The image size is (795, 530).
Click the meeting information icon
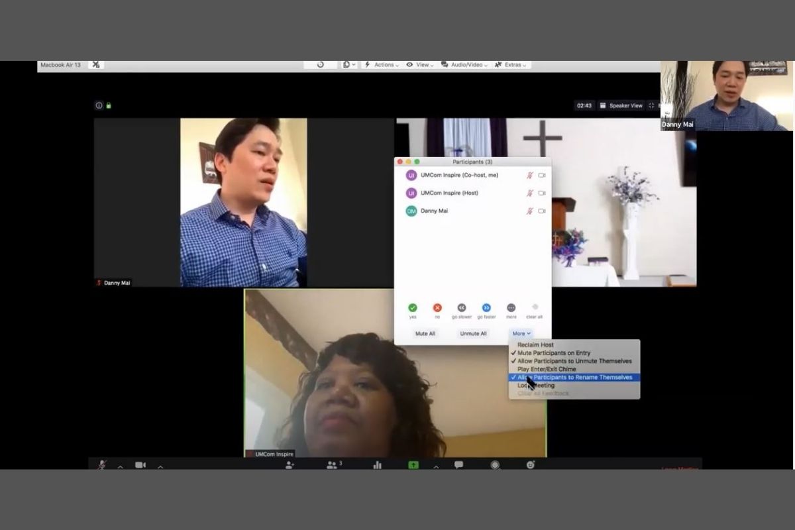[x=99, y=105]
